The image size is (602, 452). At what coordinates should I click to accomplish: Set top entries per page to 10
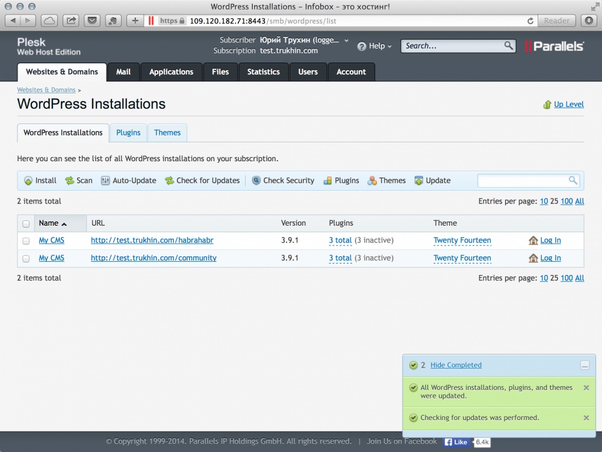[544, 202]
